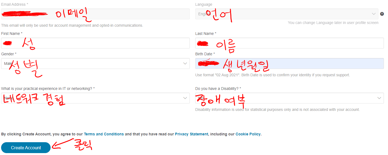Click the "Gender *" field label

pyautogui.click(x=9, y=54)
